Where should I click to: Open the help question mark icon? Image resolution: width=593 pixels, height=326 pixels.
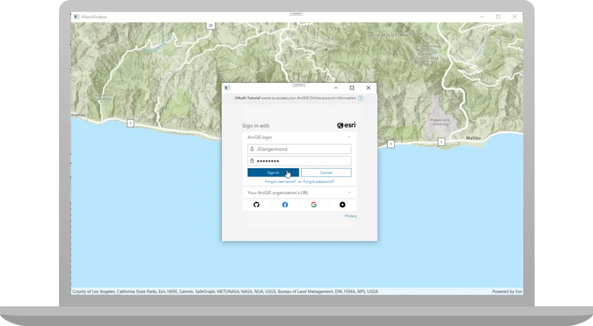click(361, 98)
